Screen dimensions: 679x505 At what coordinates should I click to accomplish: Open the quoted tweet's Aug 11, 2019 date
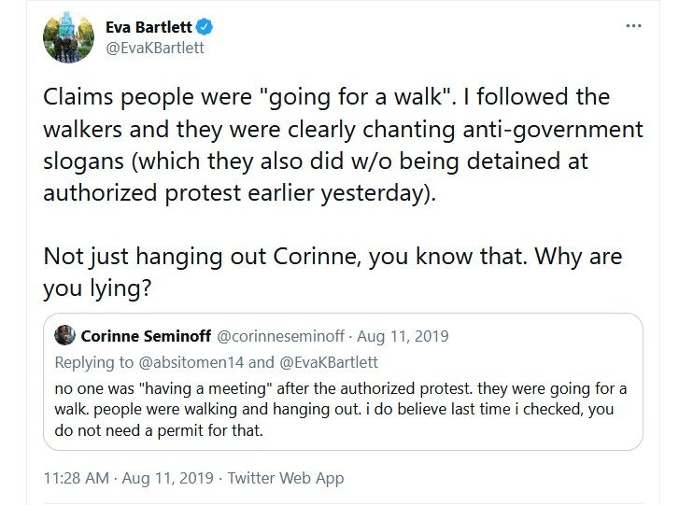(x=403, y=336)
